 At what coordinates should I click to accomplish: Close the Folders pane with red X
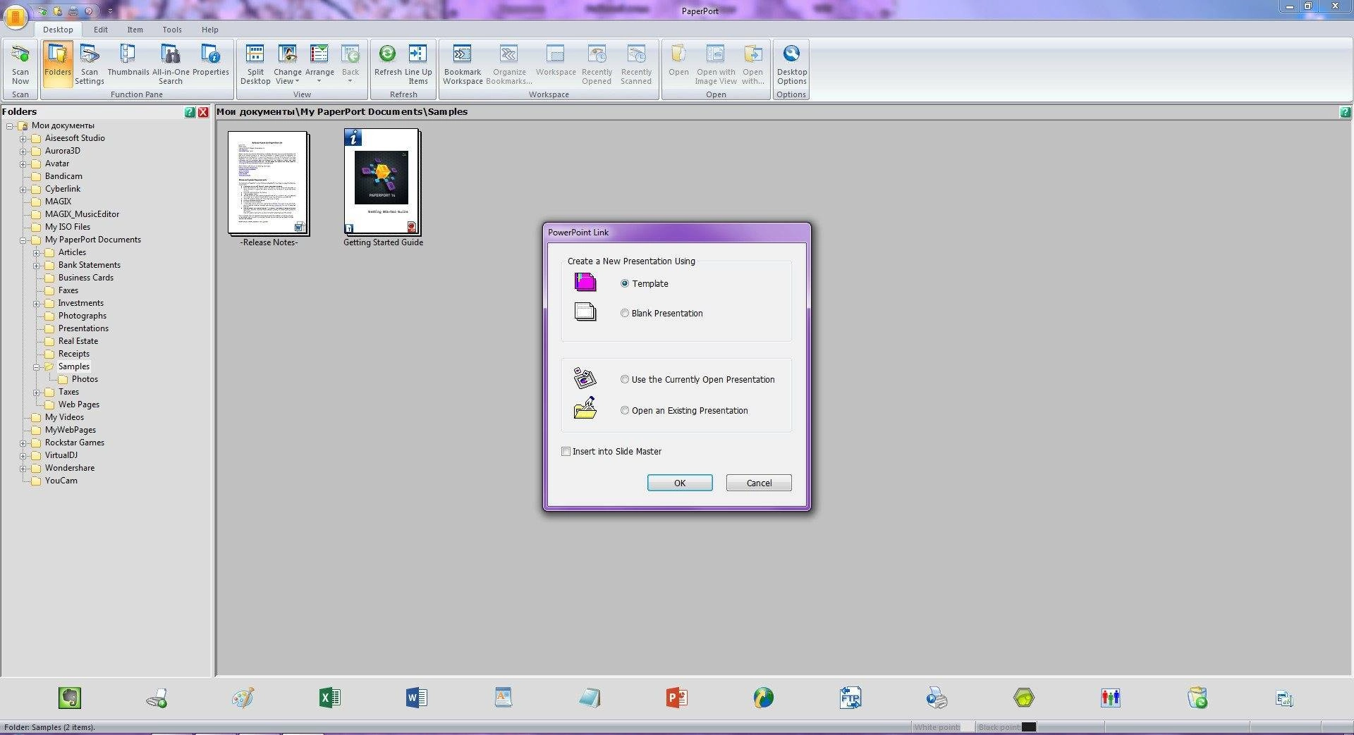click(203, 112)
